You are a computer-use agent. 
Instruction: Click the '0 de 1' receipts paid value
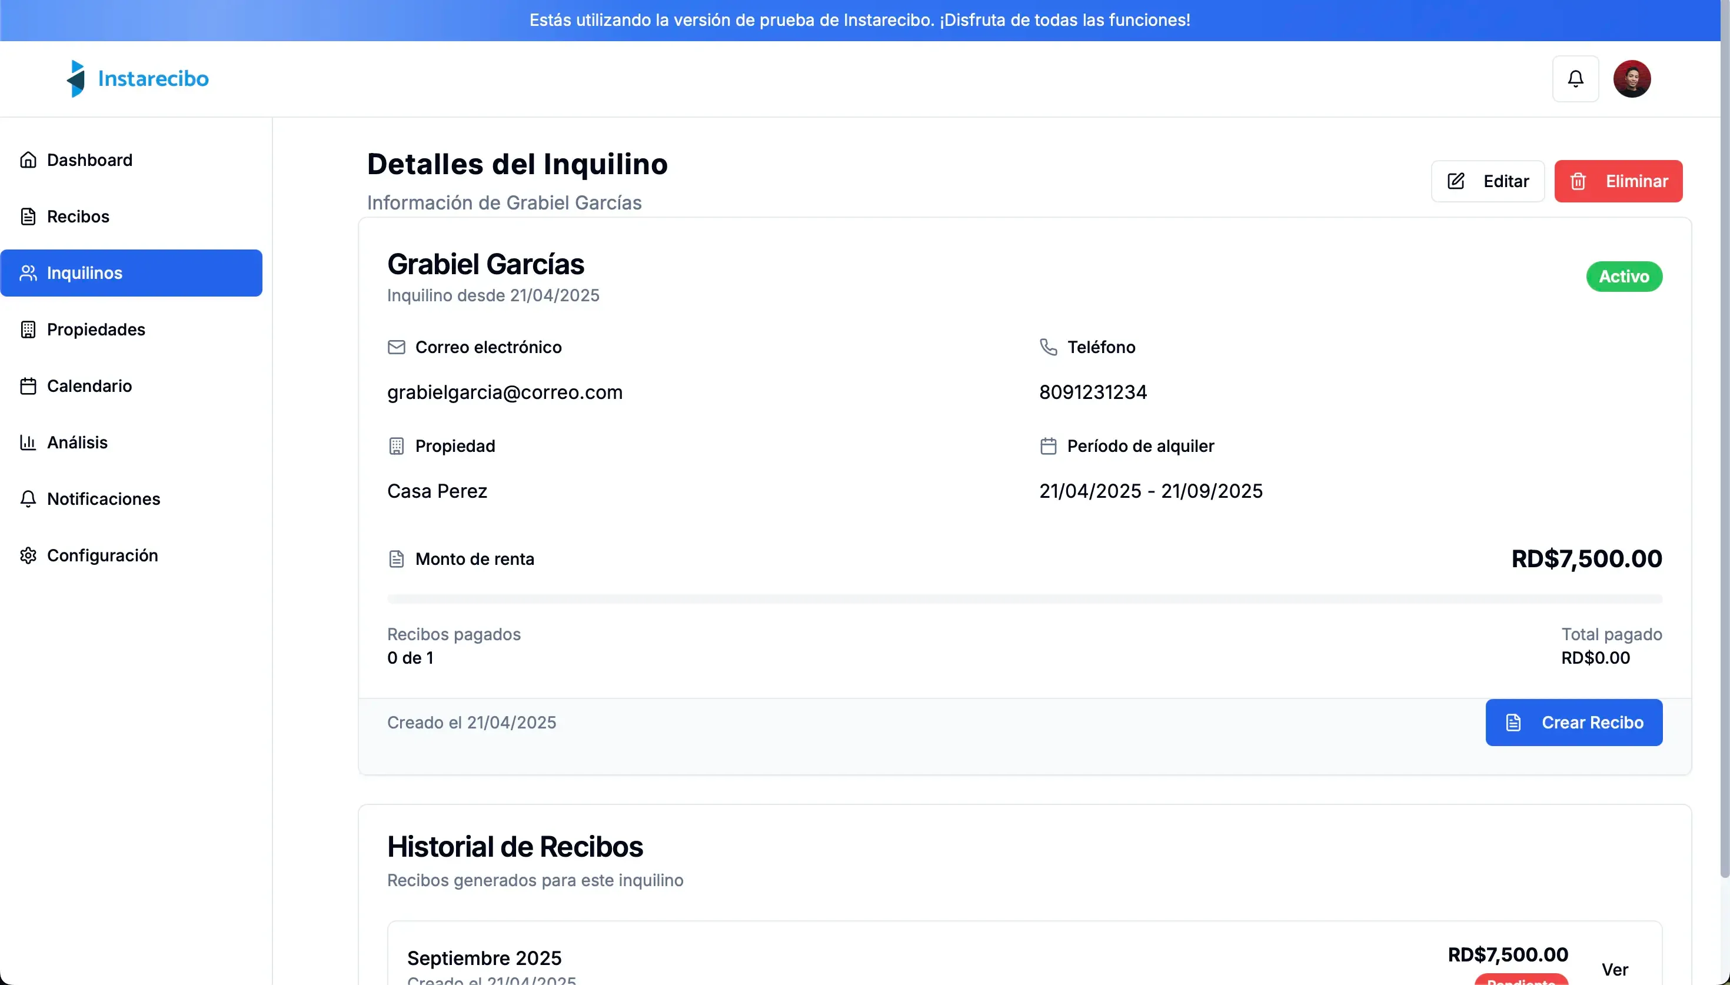tap(410, 658)
